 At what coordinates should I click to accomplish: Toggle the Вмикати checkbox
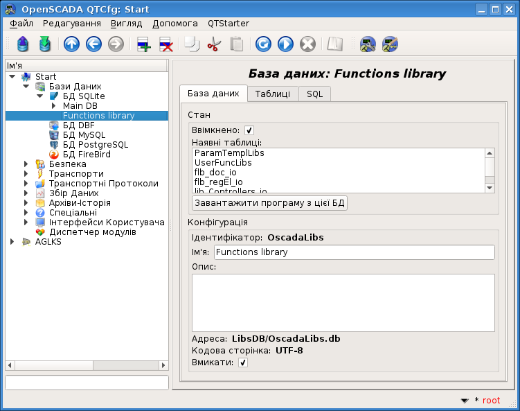point(243,362)
